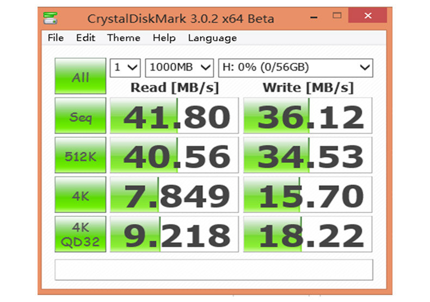Click the 512K read result 40.56
This screenshot has height=302, width=430.
[174, 155]
